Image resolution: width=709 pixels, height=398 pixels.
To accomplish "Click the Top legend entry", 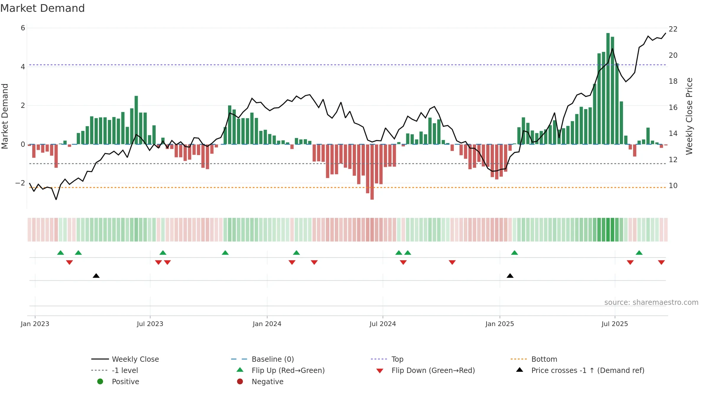I will point(387,359).
